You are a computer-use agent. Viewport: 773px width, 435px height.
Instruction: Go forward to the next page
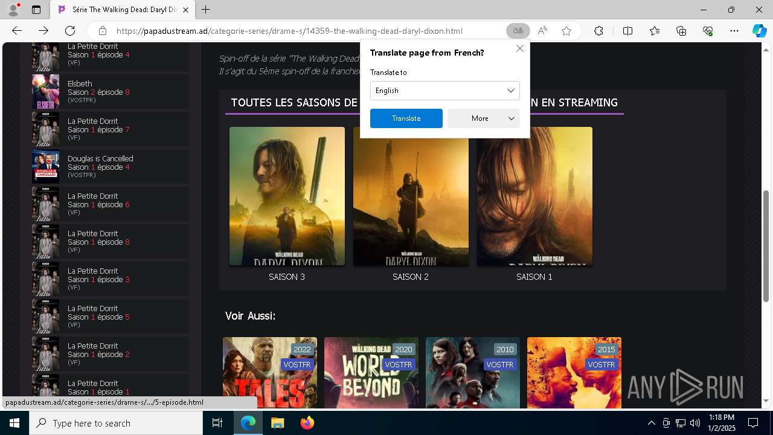click(x=43, y=31)
